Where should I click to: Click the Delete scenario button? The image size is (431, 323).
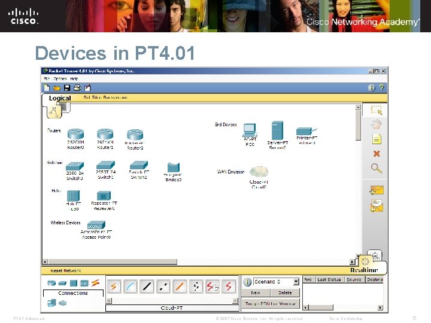285,292
